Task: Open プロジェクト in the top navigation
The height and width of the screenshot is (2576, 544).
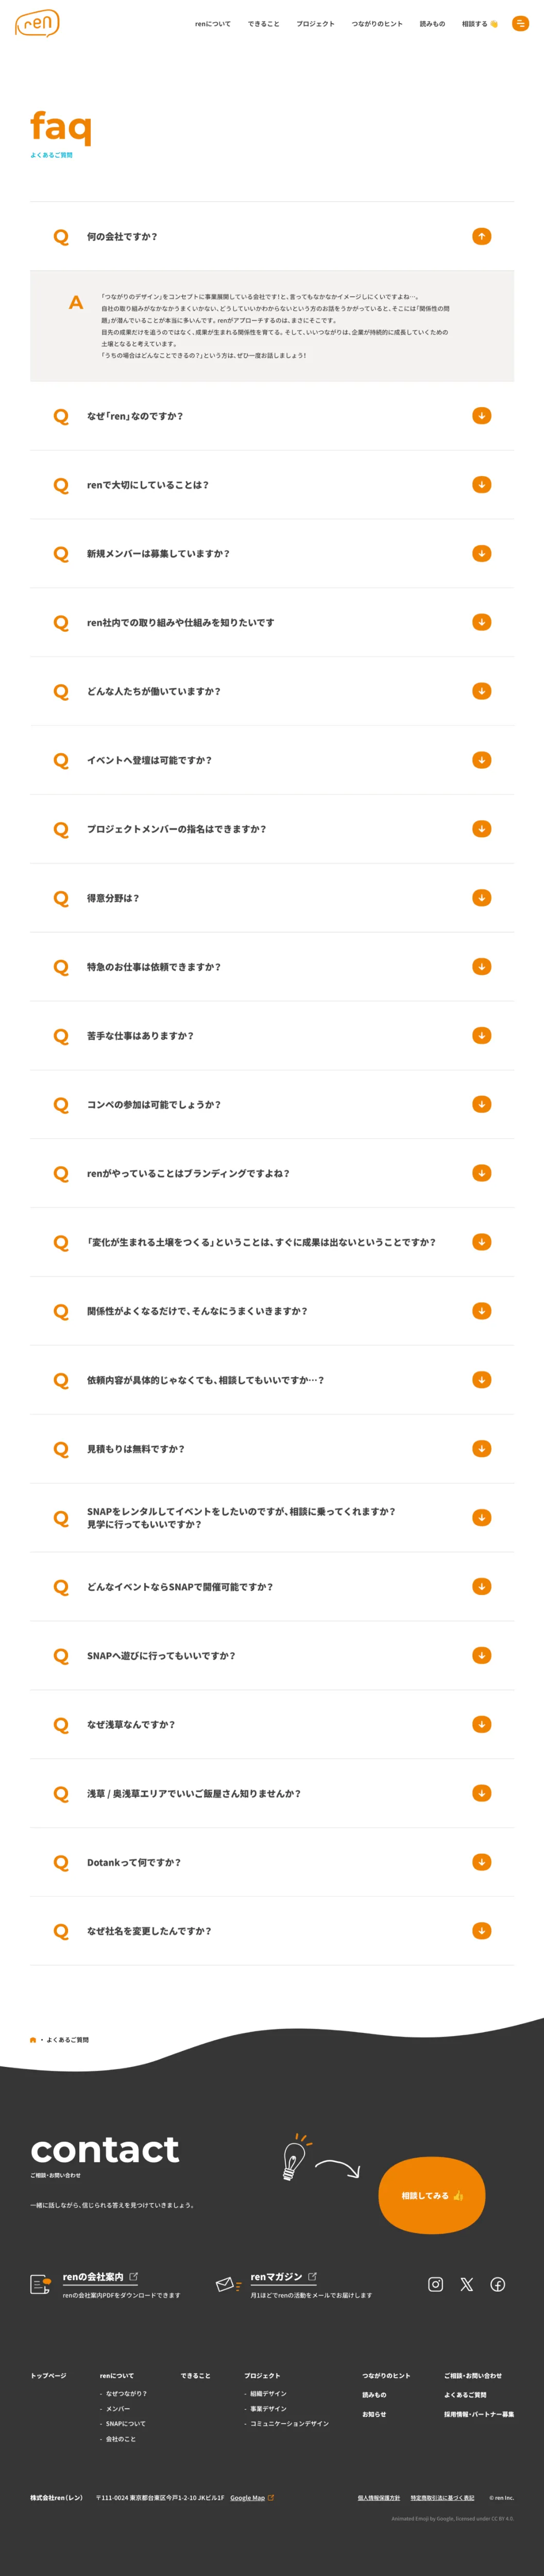Action: click(315, 24)
